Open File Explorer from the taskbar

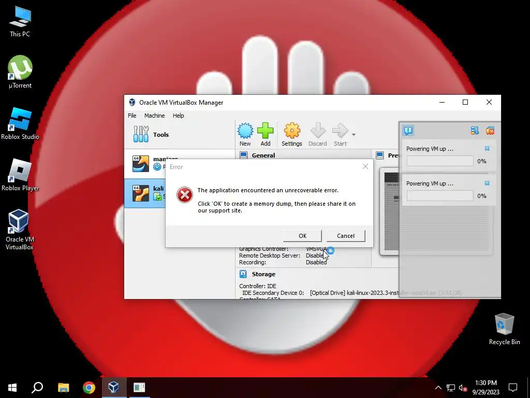point(63,388)
